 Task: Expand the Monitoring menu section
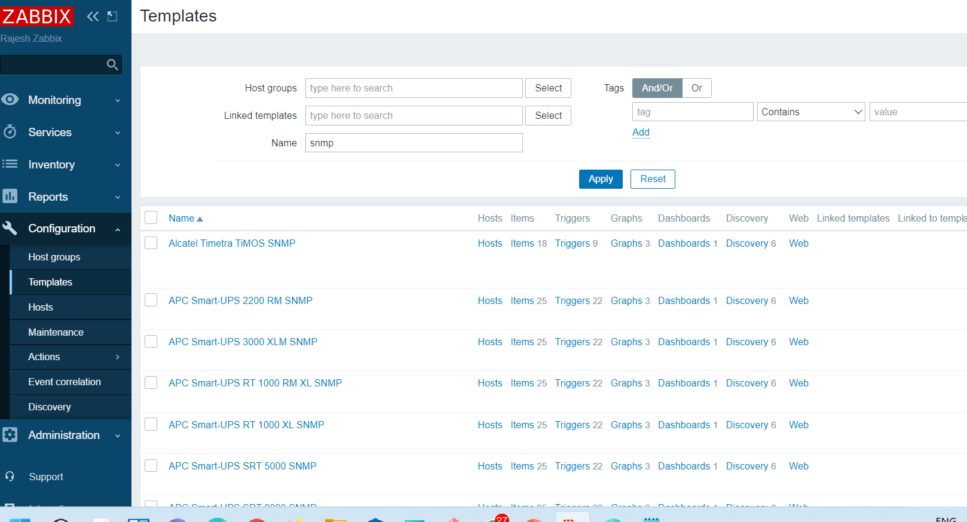(118, 100)
